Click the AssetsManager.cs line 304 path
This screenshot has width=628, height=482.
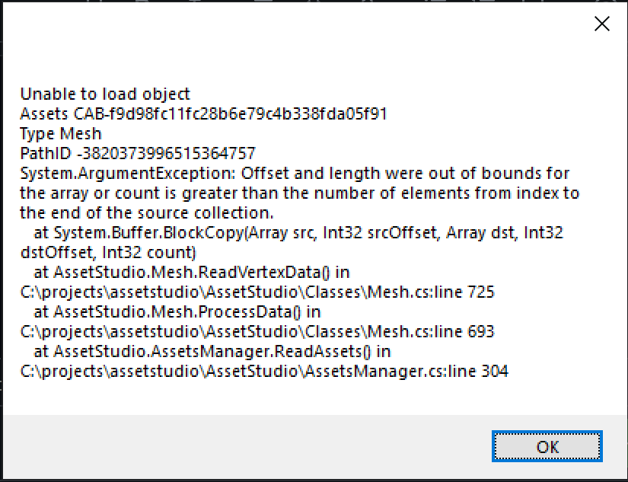[x=263, y=371]
